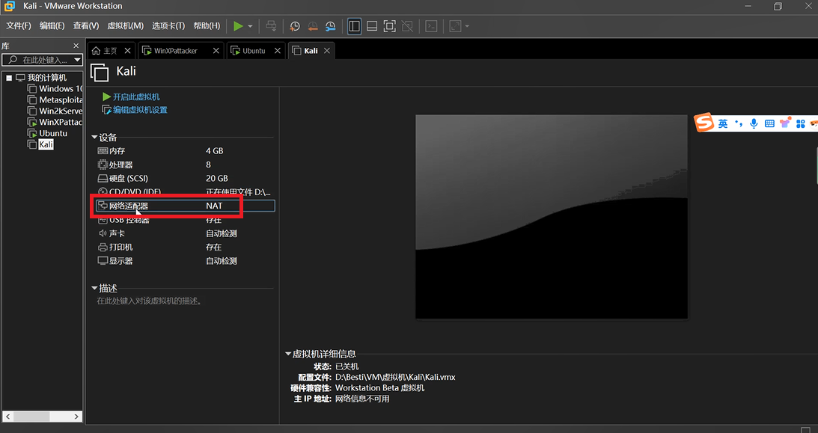This screenshot has width=818, height=433.
Task: Open the power options arrow beside the play button
Action: 251,26
